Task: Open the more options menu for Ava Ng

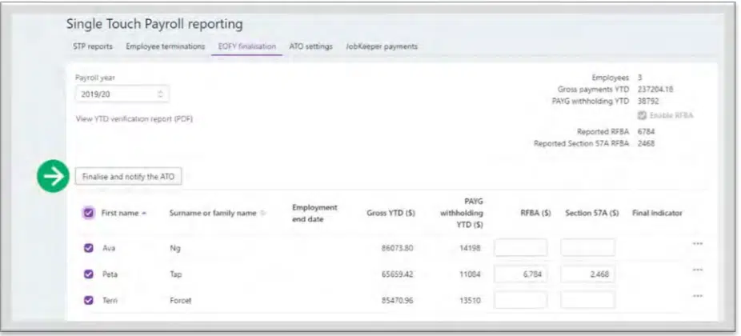Action: tap(697, 244)
